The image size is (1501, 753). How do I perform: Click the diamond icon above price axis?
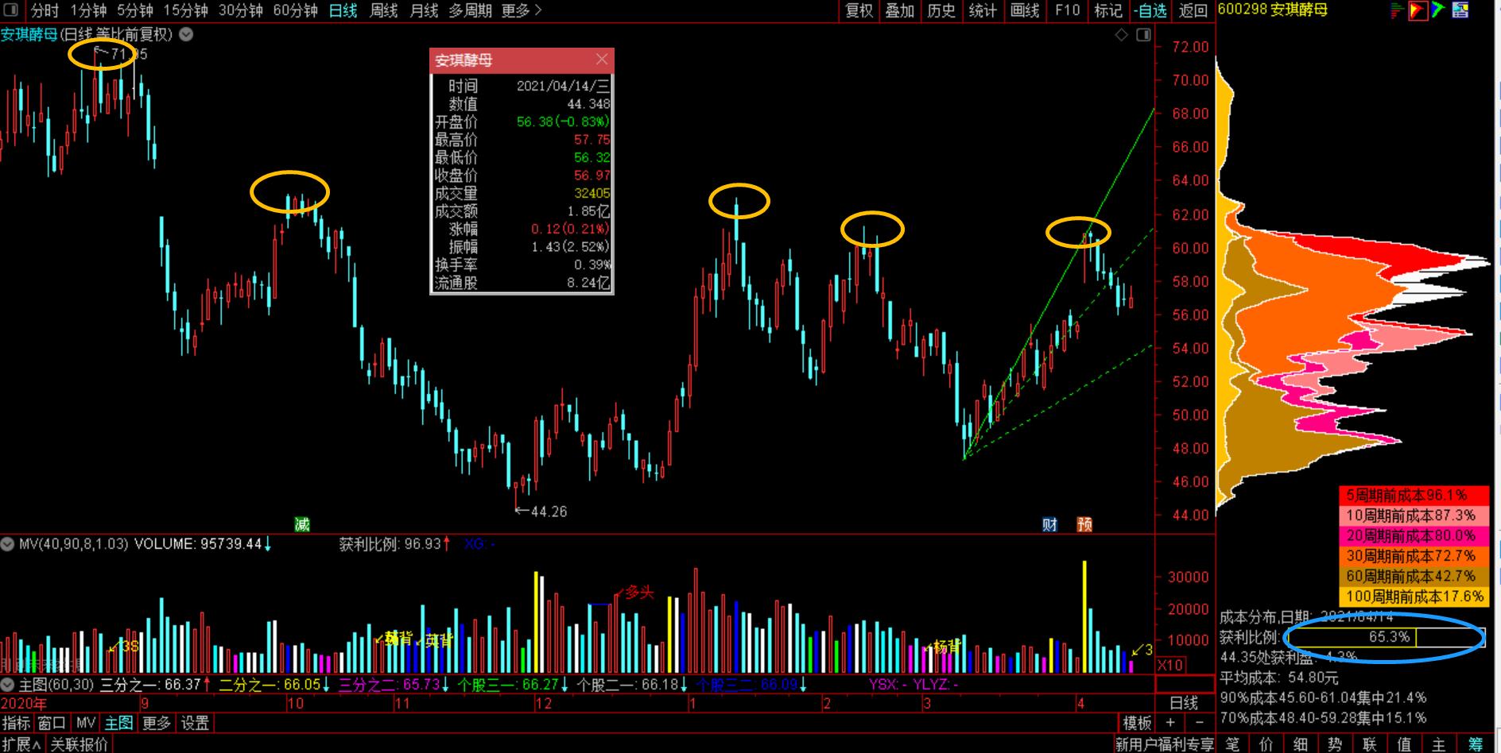coord(1121,35)
